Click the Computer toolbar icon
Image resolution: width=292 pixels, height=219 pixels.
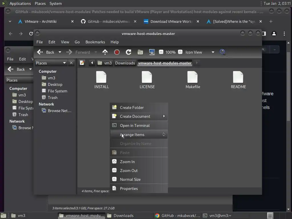[152, 52]
